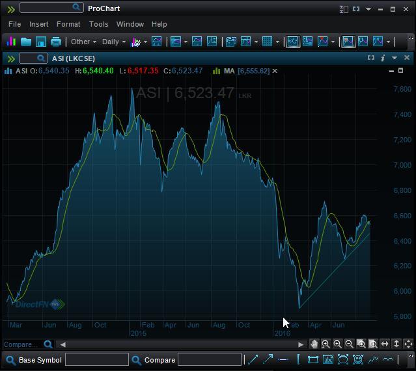Detach the ASI chart panel with bracket icon
The width and height of the screenshot is (416, 371).
pyautogui.click(x=371, y=58)
